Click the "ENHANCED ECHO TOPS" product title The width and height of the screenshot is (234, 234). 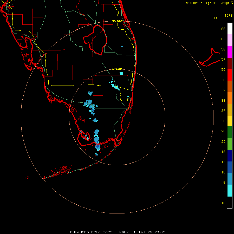coord(91,232)
